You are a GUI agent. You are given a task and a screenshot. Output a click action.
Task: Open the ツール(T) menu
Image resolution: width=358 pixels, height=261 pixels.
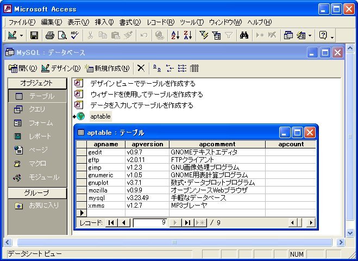[192, 22]
